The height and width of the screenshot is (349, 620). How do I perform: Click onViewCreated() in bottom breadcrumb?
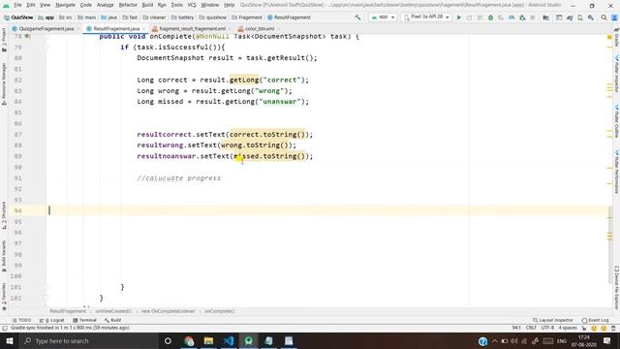113,311
